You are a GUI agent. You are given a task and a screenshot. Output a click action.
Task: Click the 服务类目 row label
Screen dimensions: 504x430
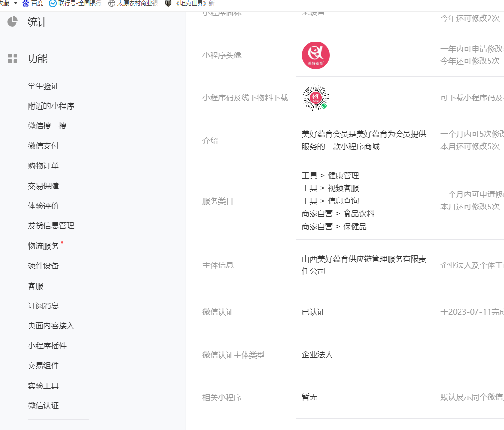(x=218, y=201)
